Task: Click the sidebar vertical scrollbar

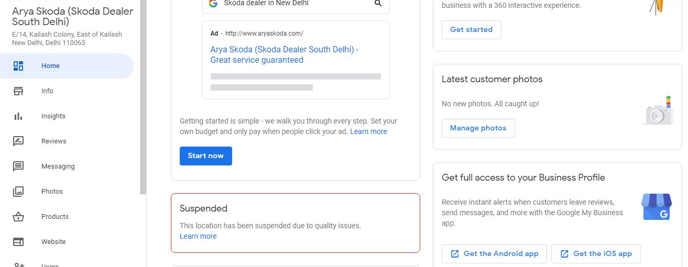Action: pyautogui.click(x=143, y=97)
